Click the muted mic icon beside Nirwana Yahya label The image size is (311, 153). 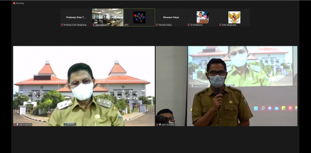pyautogui.click(x=157, y=25)
